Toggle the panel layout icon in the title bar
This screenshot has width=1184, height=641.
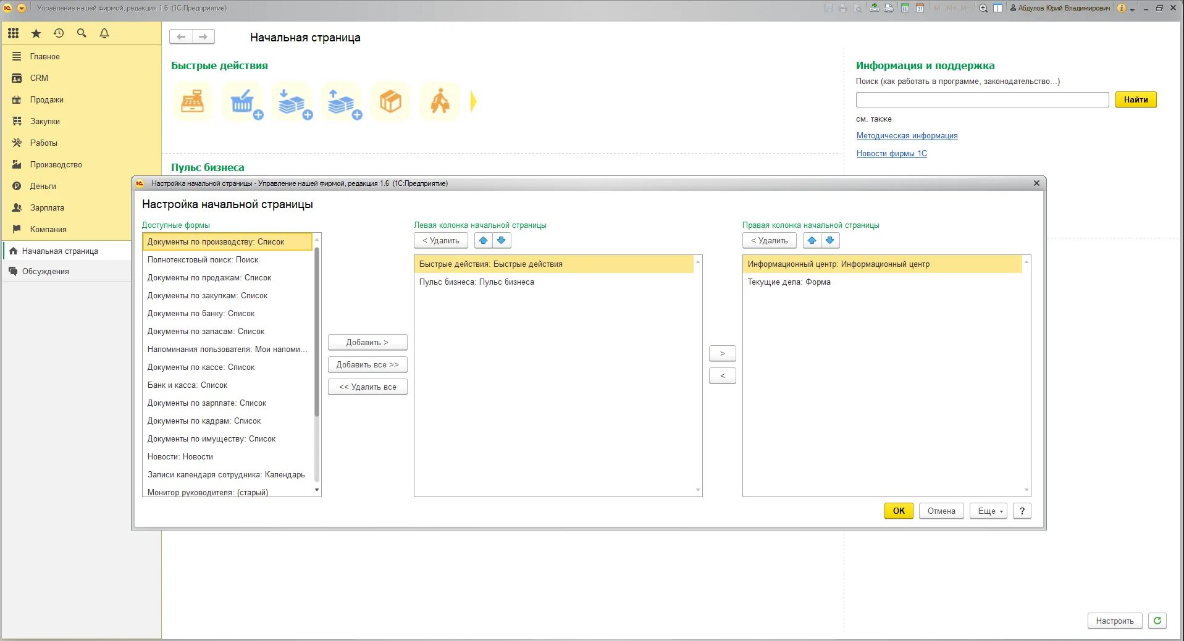(x=997, y=8)
